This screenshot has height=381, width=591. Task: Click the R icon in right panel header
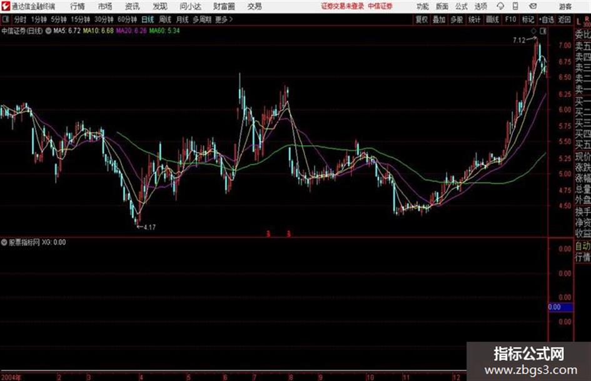pyautogui.click(x=587, y=19)
